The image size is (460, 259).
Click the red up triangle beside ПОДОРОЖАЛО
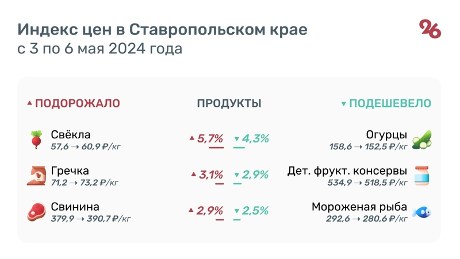[x=30, y=104]
